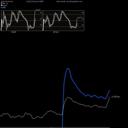Click the peak of the white close line
The height and width of the screenshot is (128, 128).
click(68, 97)
